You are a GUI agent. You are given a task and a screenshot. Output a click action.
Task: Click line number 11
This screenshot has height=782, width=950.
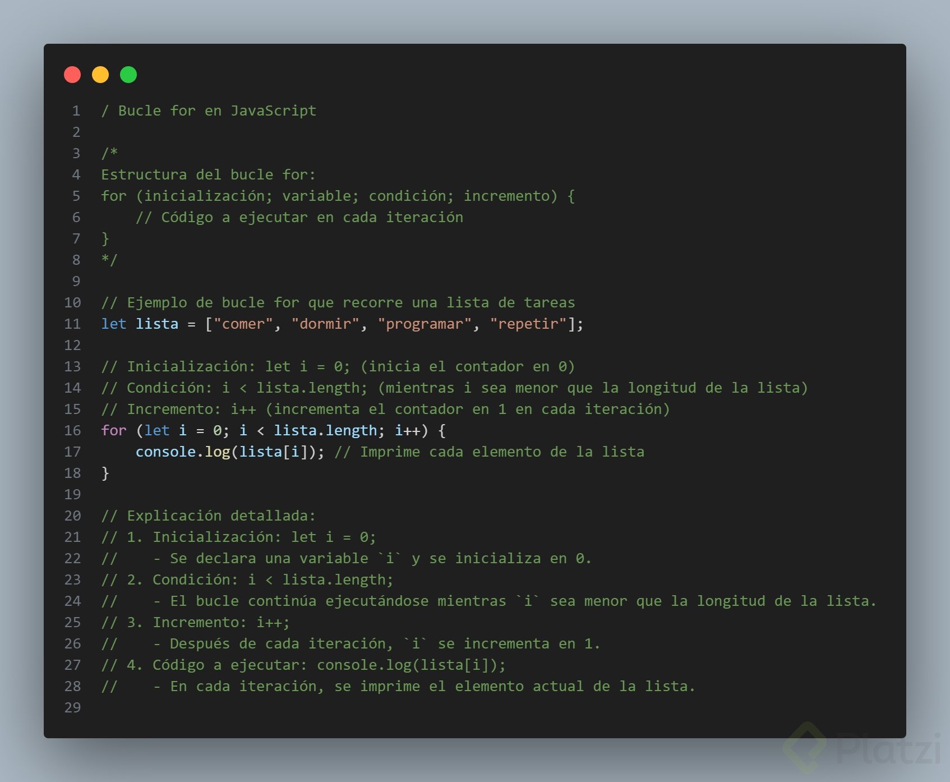point(72,324)
